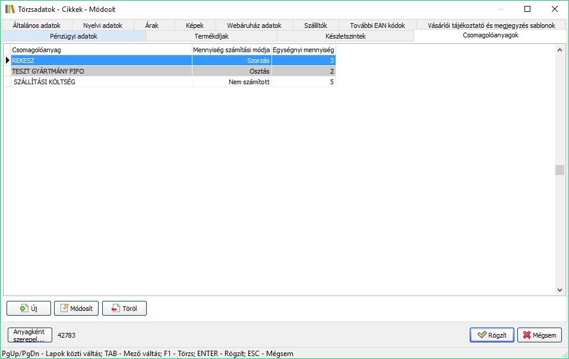The image size is (569, 359).
Task: Click the Új (new) button with plus icon
Action: [29, 309]
